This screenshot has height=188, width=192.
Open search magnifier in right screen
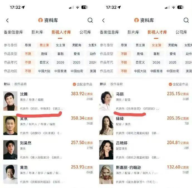186,20
